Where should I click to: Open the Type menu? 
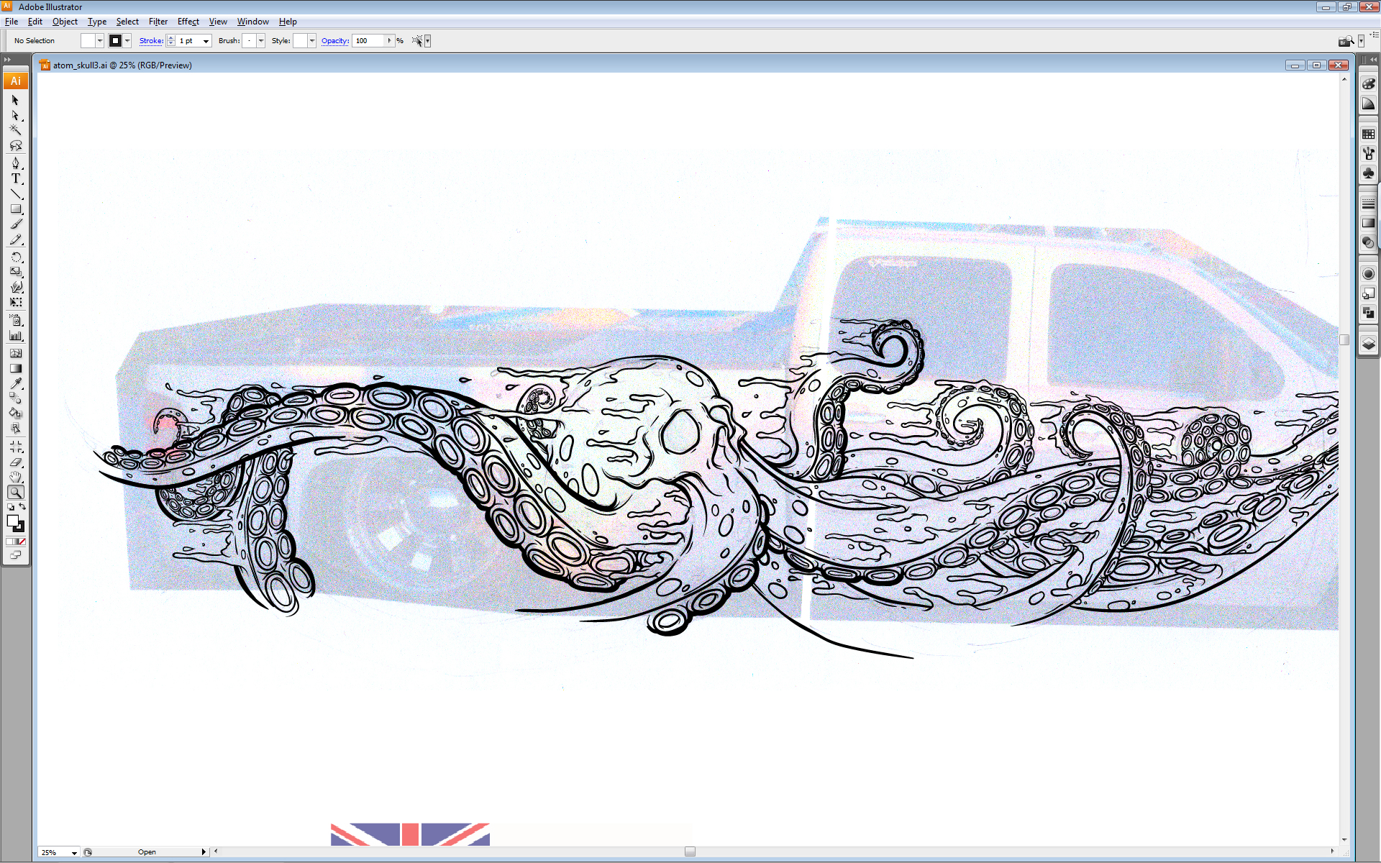click(x=97, y=22)
